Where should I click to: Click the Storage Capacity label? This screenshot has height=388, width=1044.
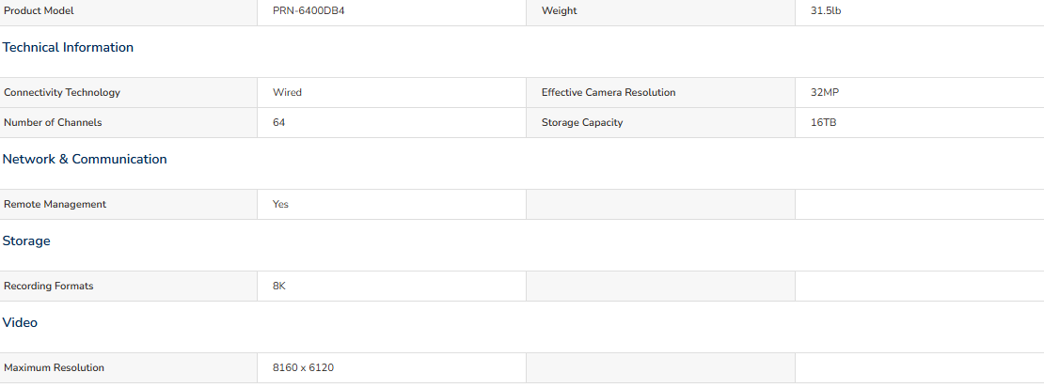point(582,122)
